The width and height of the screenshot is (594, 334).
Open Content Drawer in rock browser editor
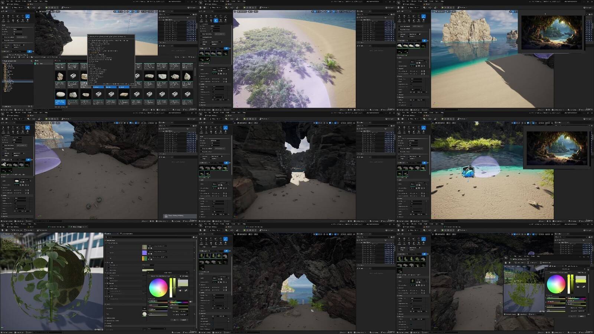(x=7, y=110)
